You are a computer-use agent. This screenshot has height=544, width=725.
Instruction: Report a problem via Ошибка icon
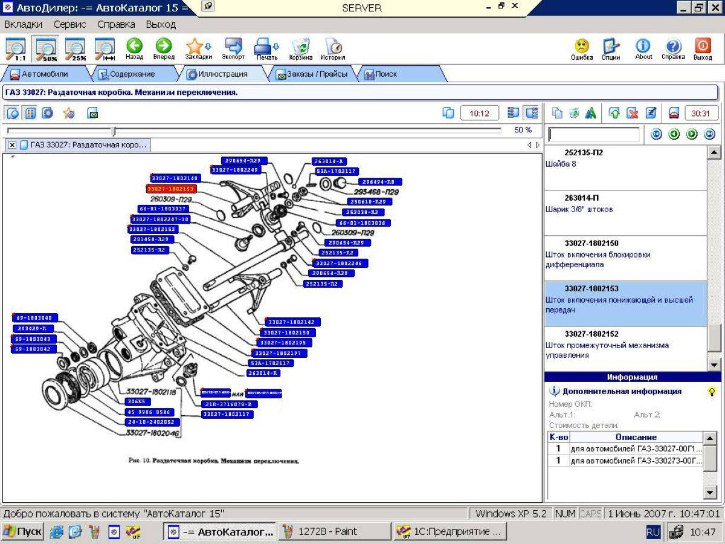[x=582, y=49]
